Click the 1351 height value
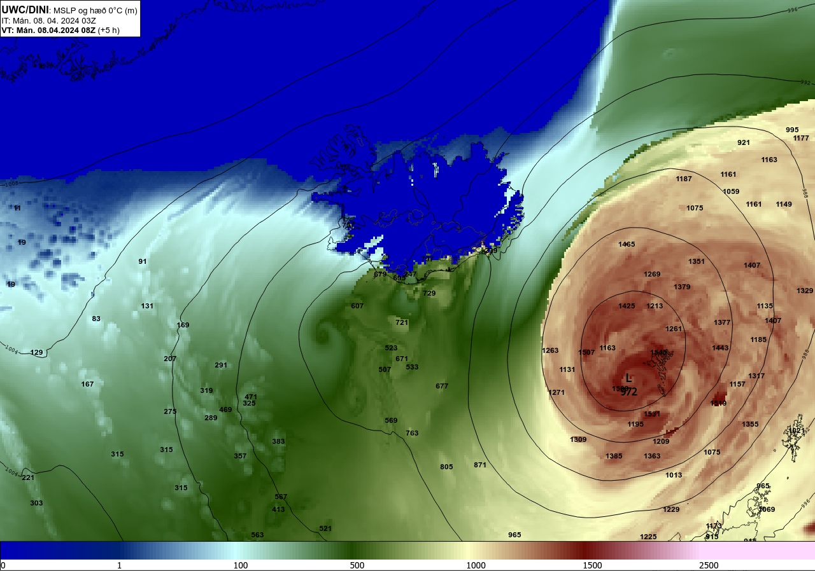Viewport: 815px width, 571px height. [697, 261]
